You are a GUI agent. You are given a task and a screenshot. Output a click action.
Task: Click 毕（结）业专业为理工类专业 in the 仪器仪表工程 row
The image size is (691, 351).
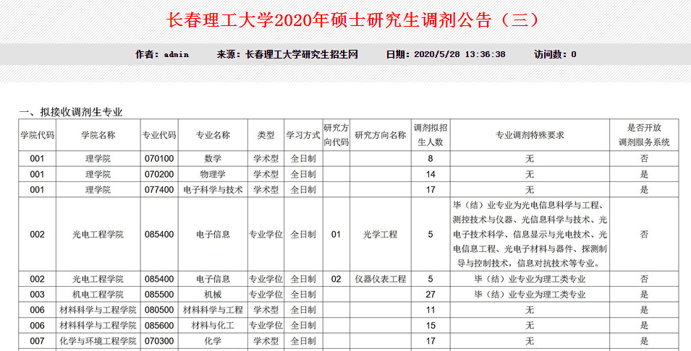coord(530,279)
